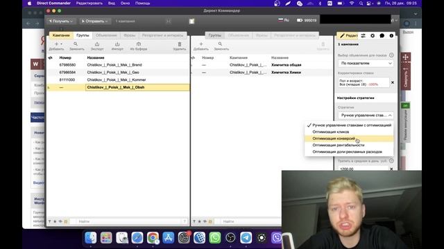Viewport: 444px width, 249px height.
Task: Open OBS from the Dock
Action: [230, 238]
